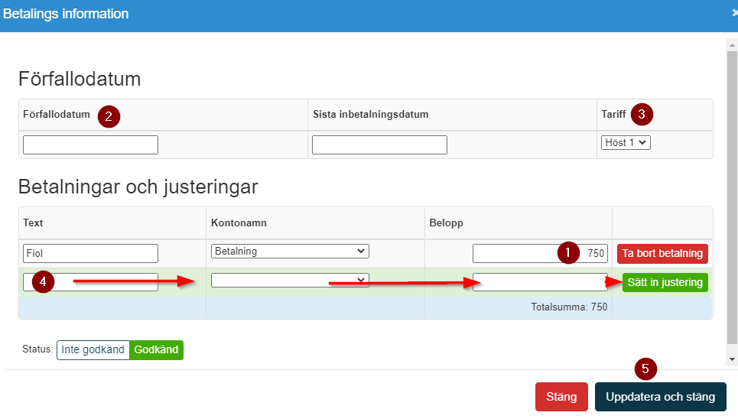Close the Betalings information dialog

point(734,14)
